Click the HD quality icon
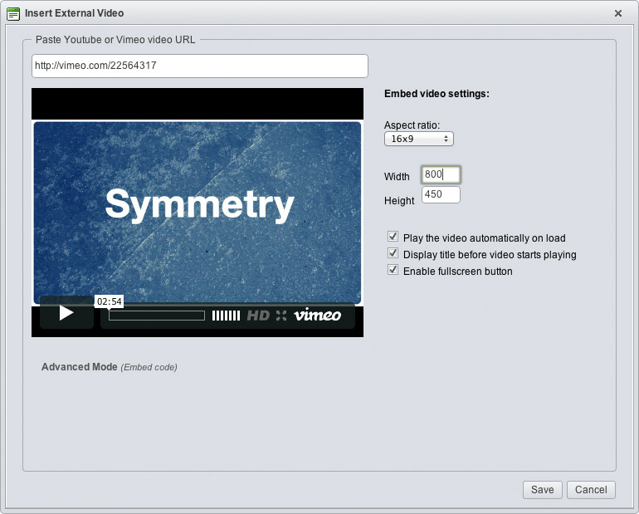The height and width of the screenshot is (514, 639). (x=258, y=316)
